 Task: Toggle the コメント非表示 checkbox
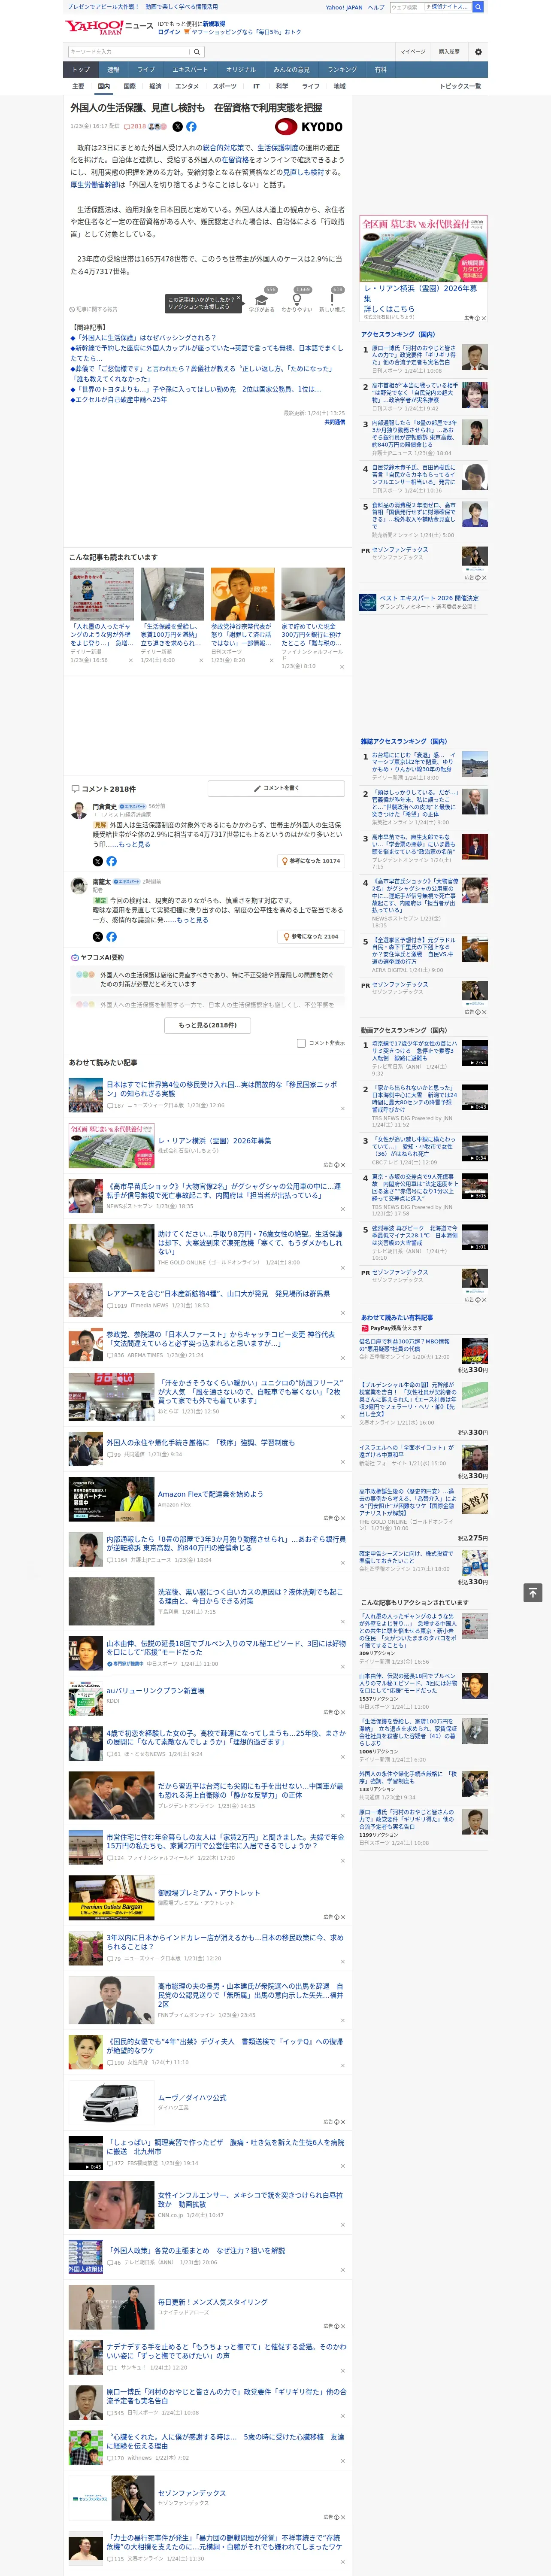[301, 1043]
